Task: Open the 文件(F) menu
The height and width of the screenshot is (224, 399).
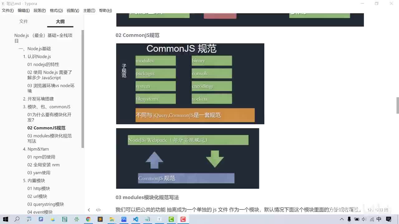Action: (8, 11)
